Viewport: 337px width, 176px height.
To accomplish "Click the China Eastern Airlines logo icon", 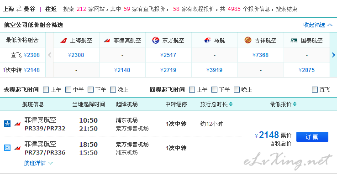I will 156,40.
